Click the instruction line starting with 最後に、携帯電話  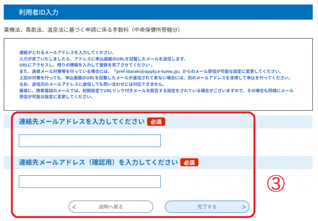point(156,91)
